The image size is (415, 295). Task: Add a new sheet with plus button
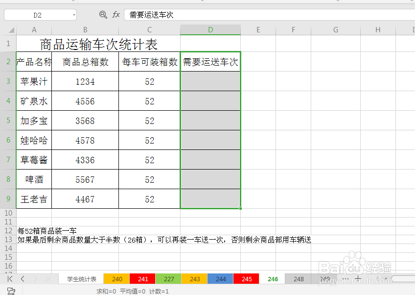[x=358, y=278]
